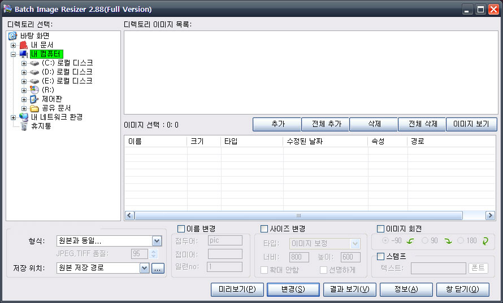Expand the 제어판 tree node
Viewport: 503px width, 303px height.
pos(24,99)
